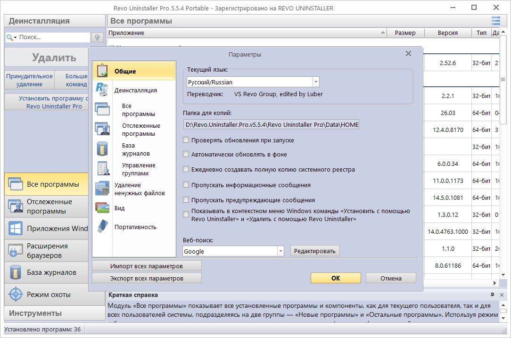Toggle Автоматически обновлять в фоне checkbox
Screen dimensions: 511x338
click(x=186, y=154)
